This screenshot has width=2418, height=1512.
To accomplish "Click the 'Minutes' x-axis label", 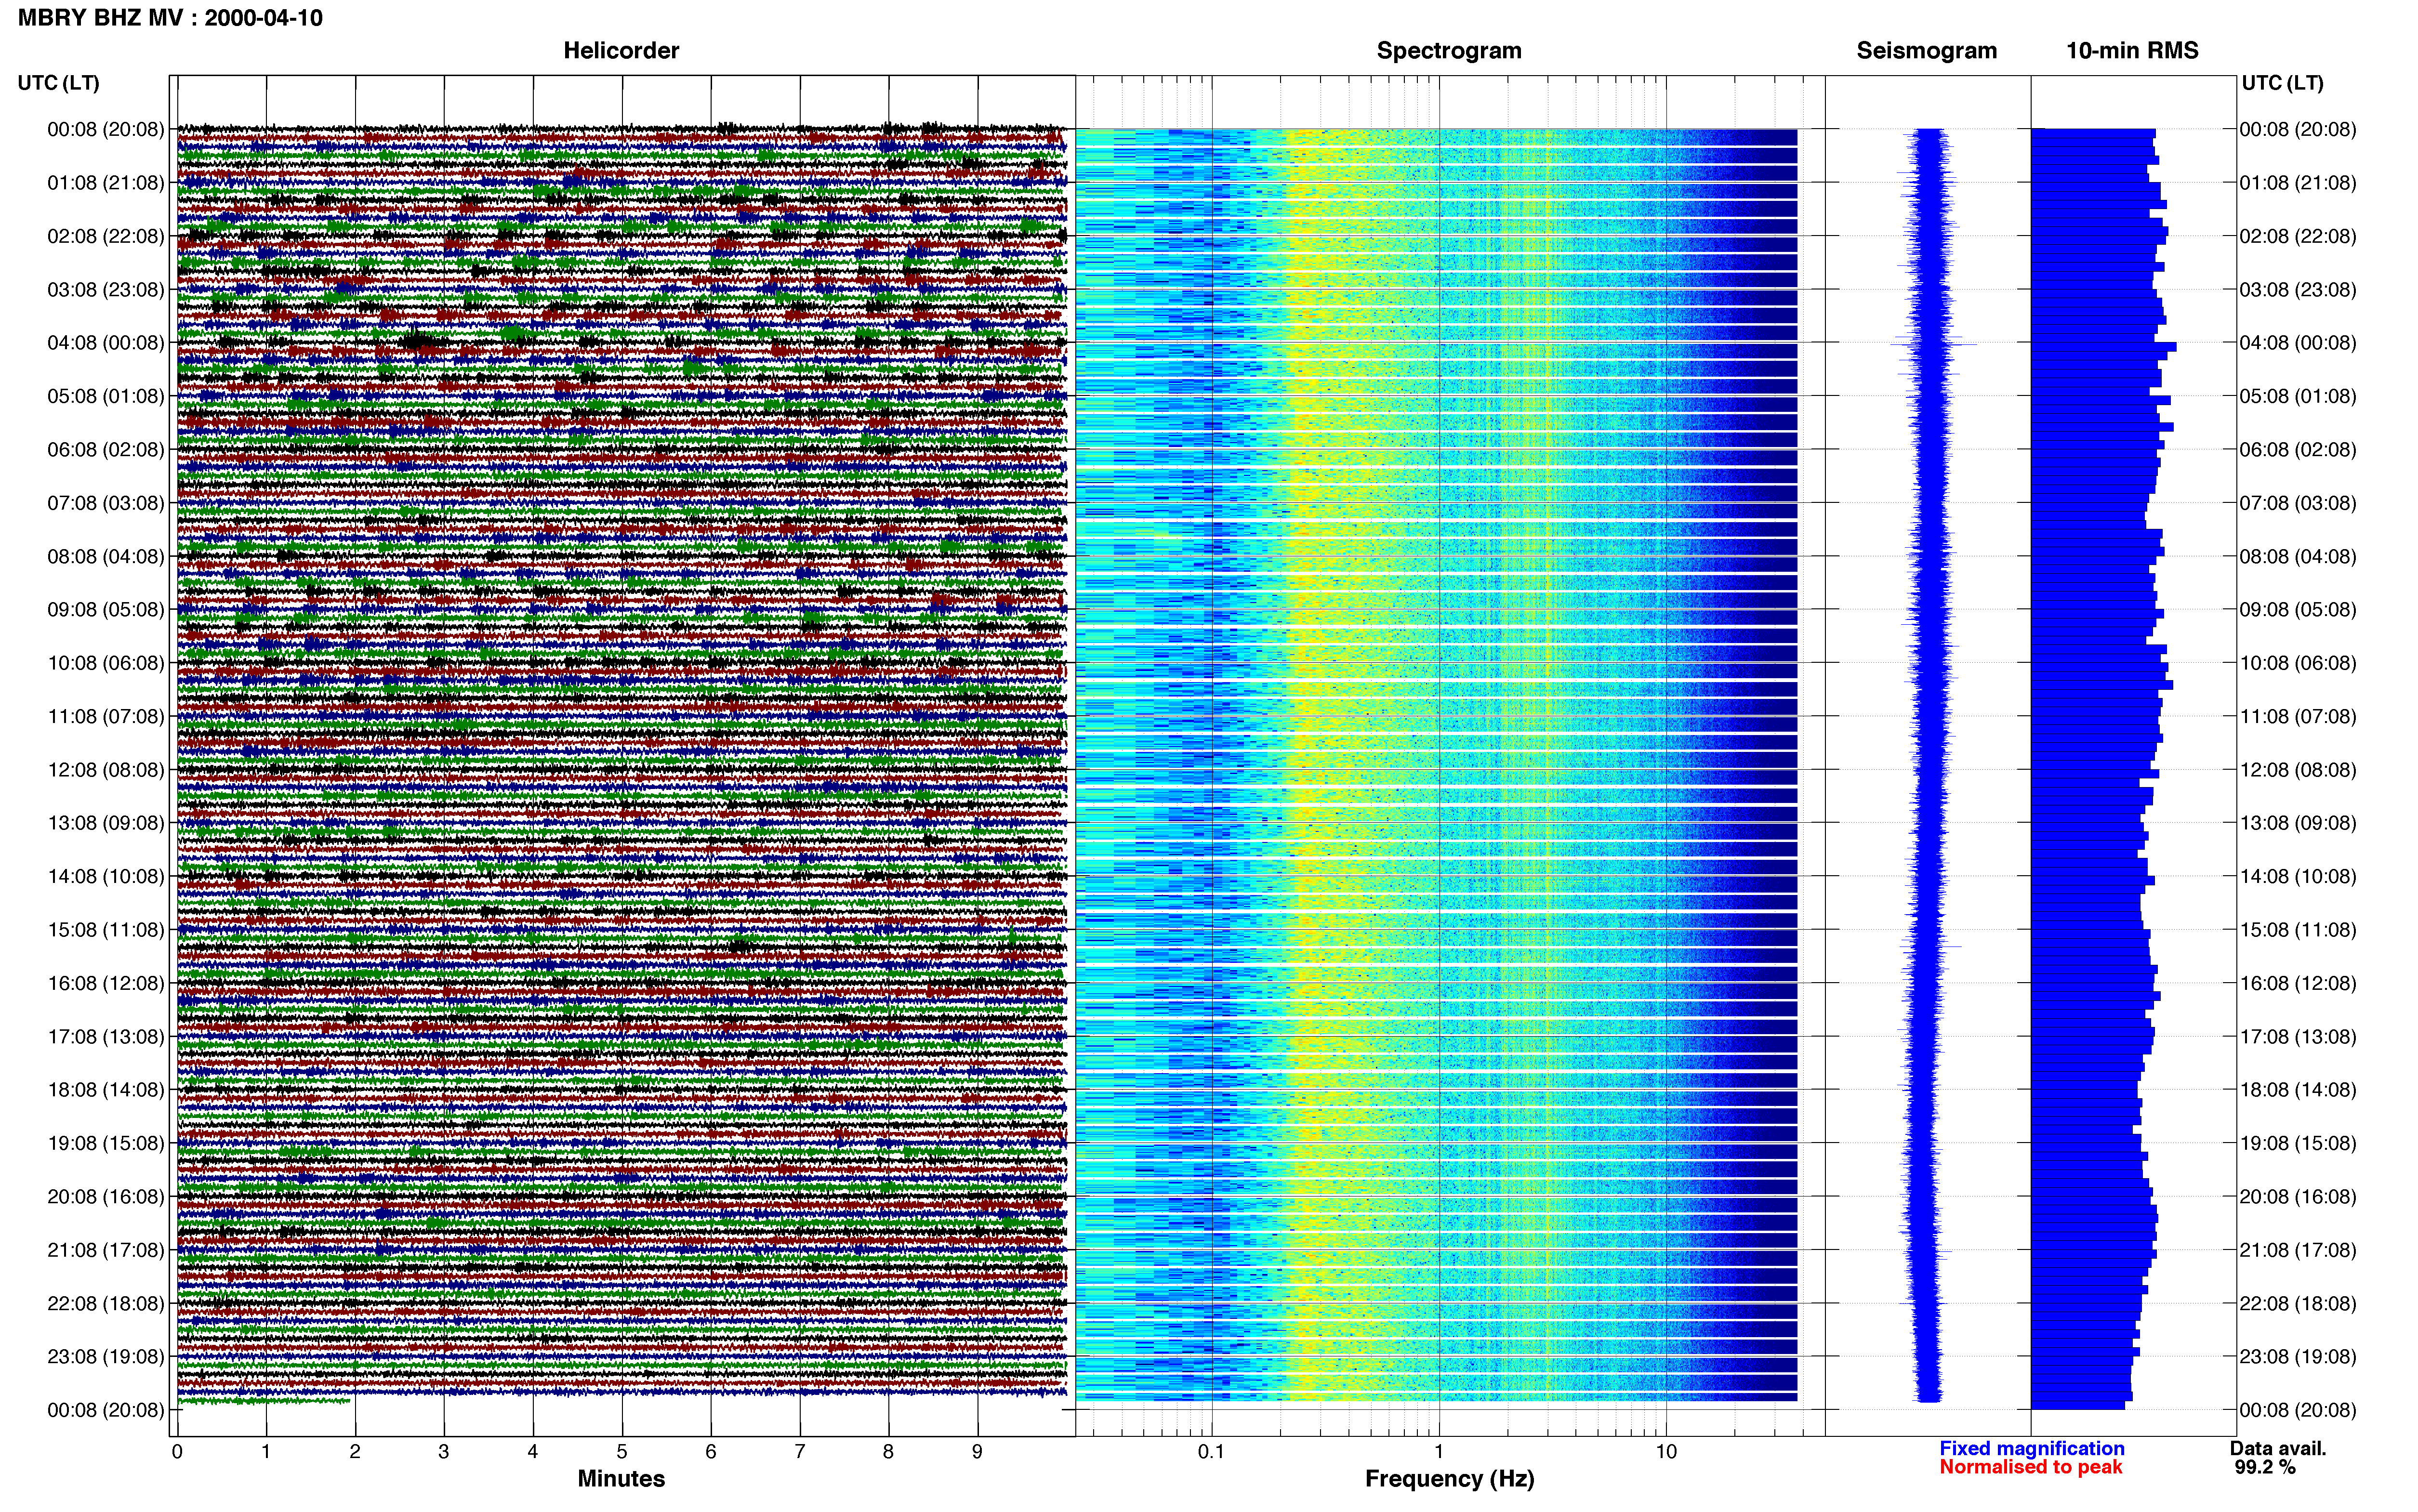I will pyautogui.click(x=621, y=1478).
